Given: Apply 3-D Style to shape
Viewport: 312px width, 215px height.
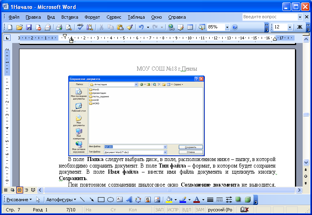Looking at the screenshot, I should (x=248, y=200).
